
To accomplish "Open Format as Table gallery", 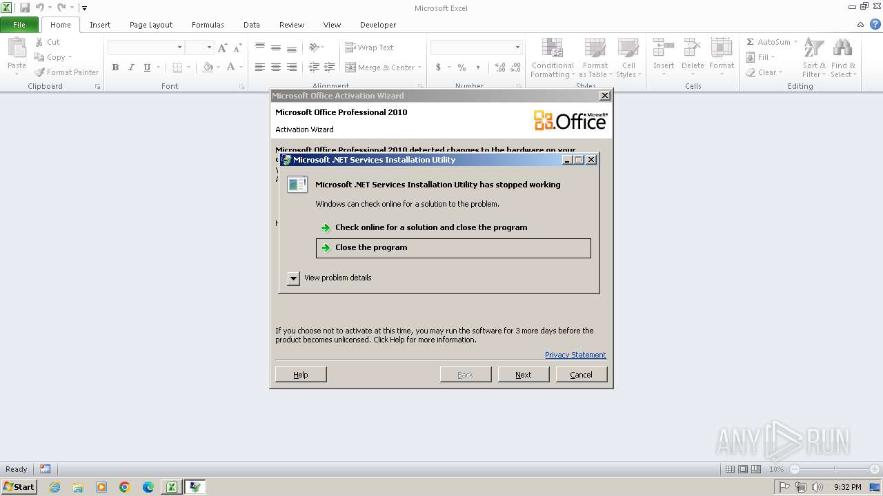I will click(595, 58).
